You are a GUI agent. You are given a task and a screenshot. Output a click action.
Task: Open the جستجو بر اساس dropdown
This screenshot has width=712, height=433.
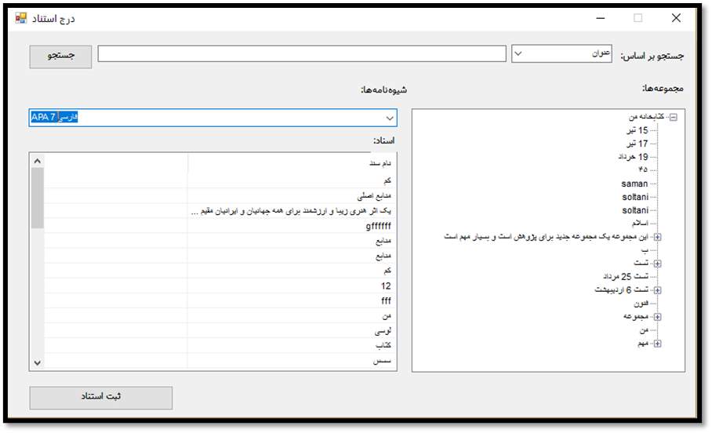[563, 53]
